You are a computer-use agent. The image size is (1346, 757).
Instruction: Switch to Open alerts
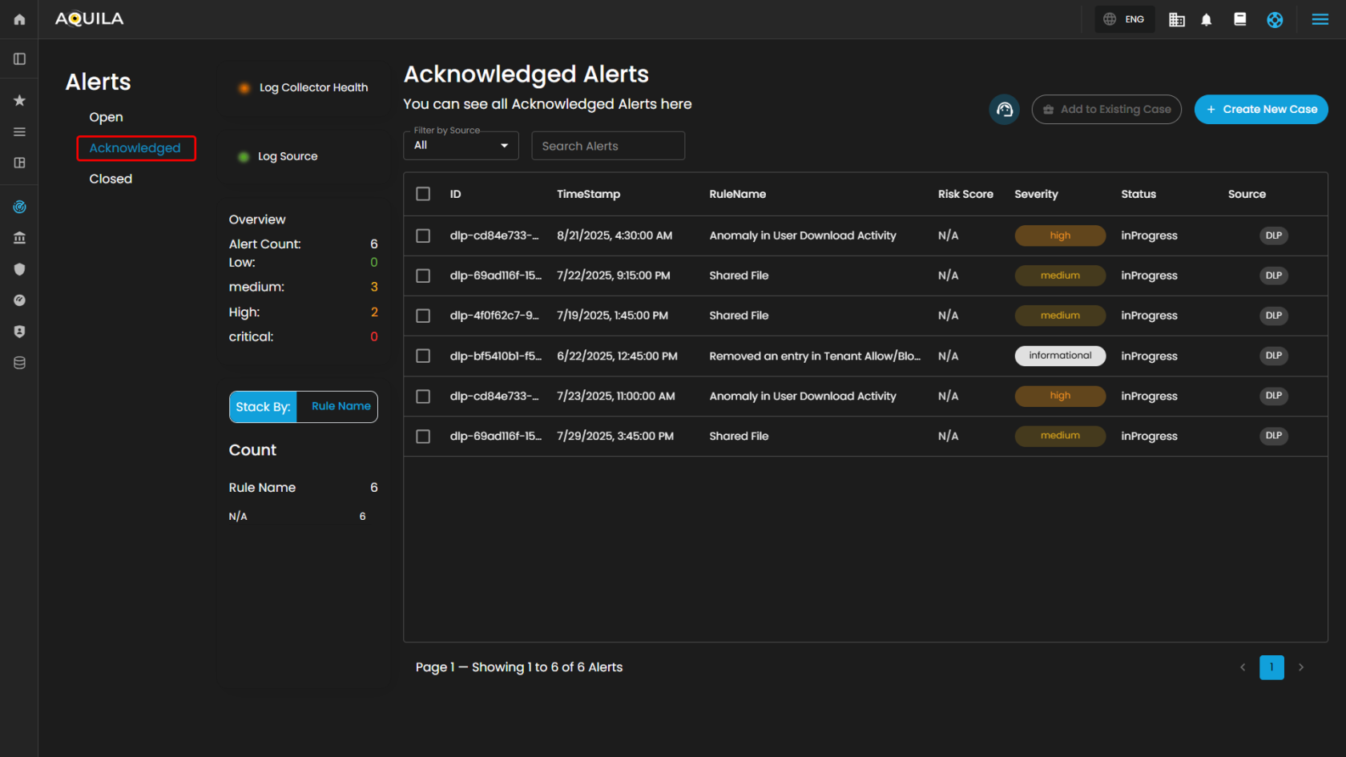106,117
